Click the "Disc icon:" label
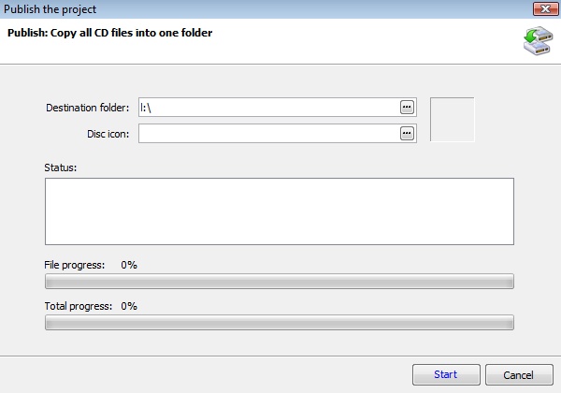The image size is (561, 393). (108, 133)
